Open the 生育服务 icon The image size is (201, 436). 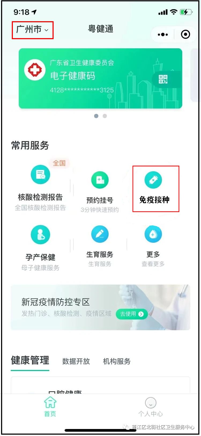100,234
